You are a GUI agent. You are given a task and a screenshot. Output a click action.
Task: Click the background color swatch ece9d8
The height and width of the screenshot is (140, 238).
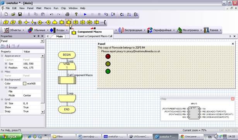pyautogui.click(x=25, y=83)
